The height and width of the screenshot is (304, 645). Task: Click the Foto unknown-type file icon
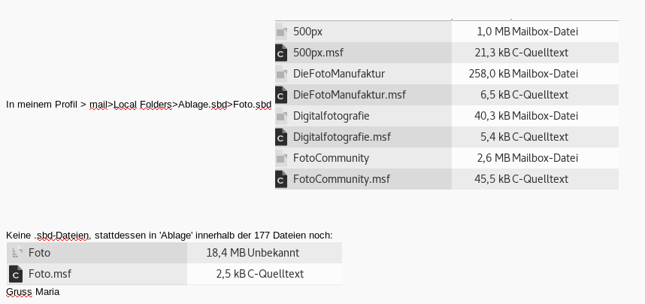pos(16,253)
